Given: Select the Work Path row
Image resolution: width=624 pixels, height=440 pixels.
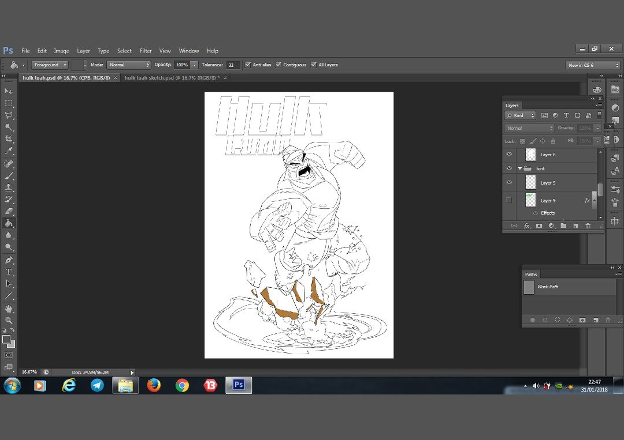Looking at the screenshot, I should [x=569, y=287].
